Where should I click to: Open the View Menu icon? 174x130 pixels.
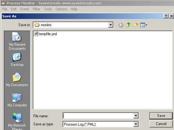(x=144, y=25)
